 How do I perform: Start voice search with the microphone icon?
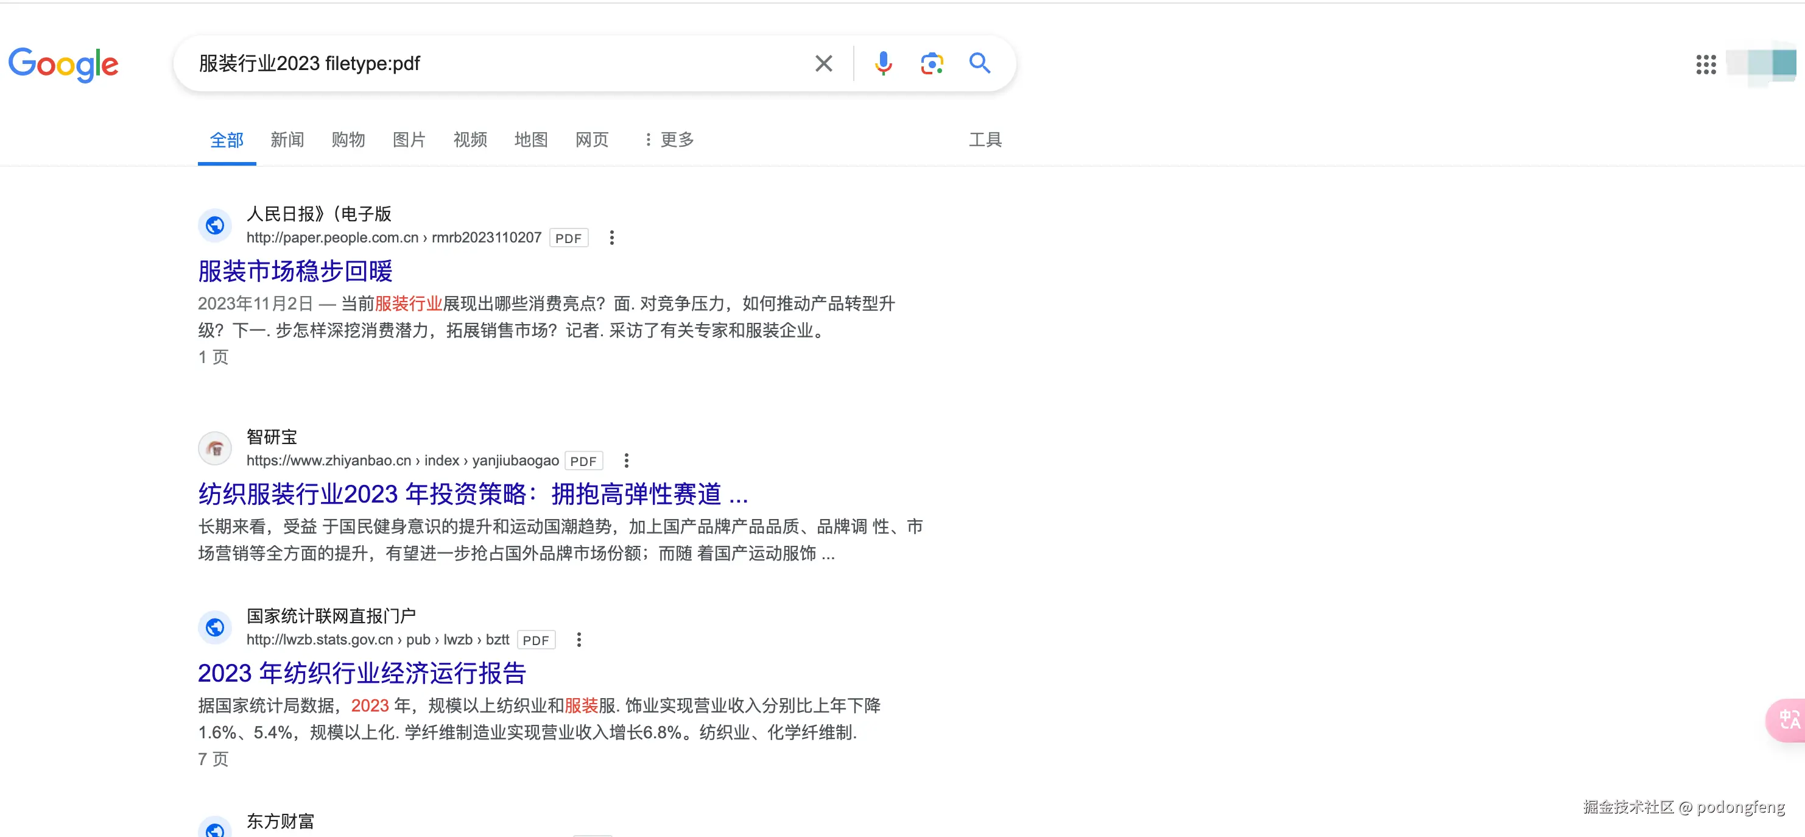click(883, 64)
